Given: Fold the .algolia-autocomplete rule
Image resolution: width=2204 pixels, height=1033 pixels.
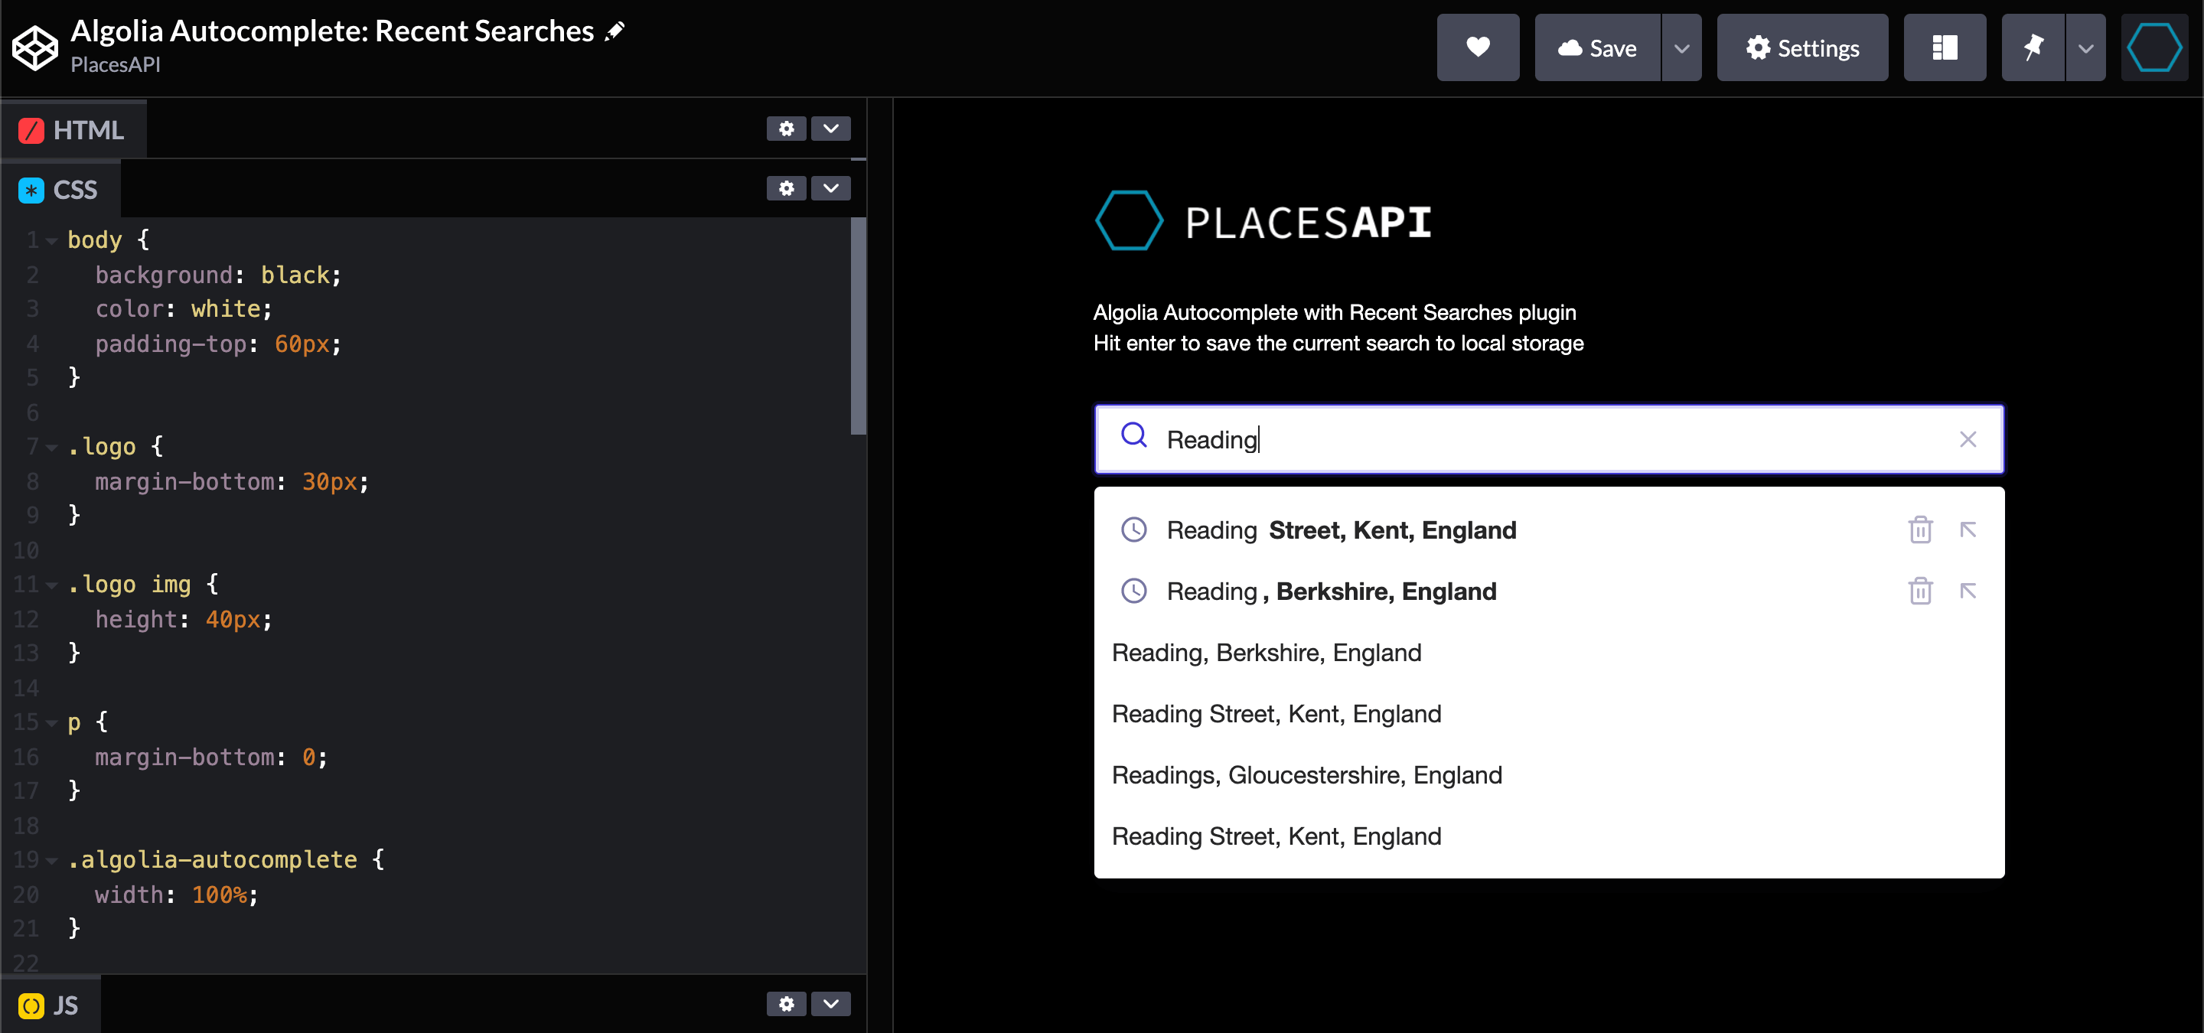Looking at the screenshot, I should tap(51, 861).
